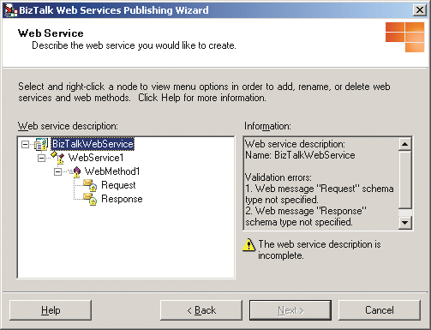Collapse the WebService1 tree node

coord(41,158)
